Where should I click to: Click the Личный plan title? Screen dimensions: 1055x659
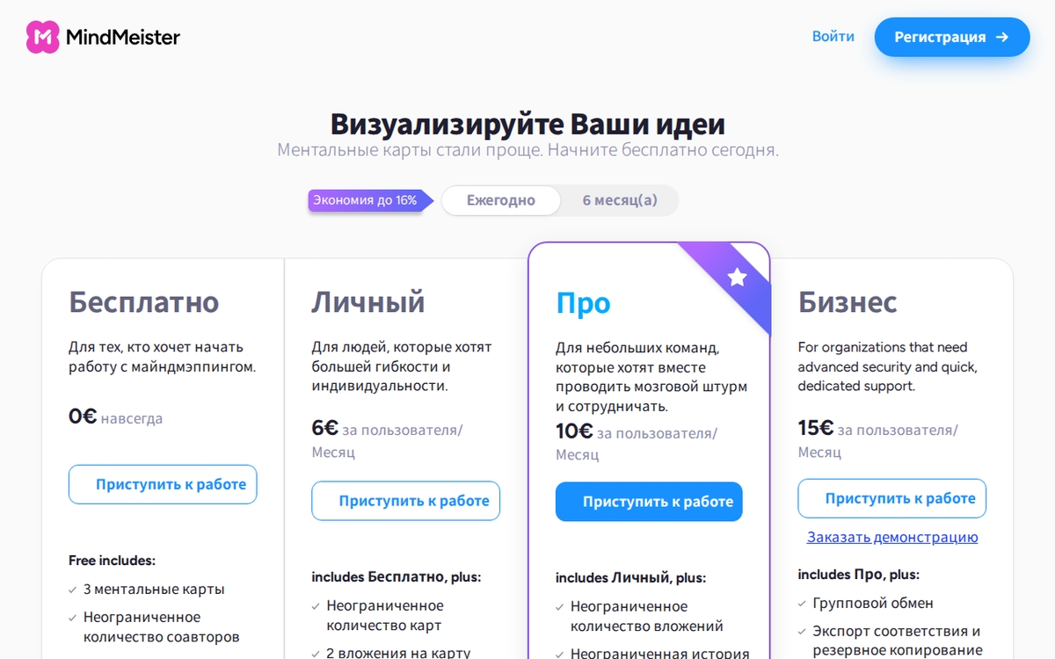(x=368, y=302)
